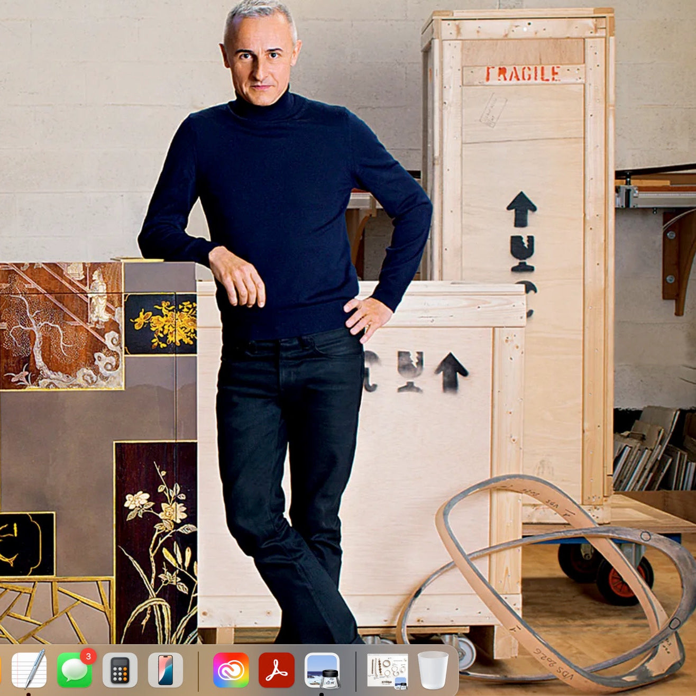
Task: Click the Dock divider right of Preview
Action: tap(356, 671)
